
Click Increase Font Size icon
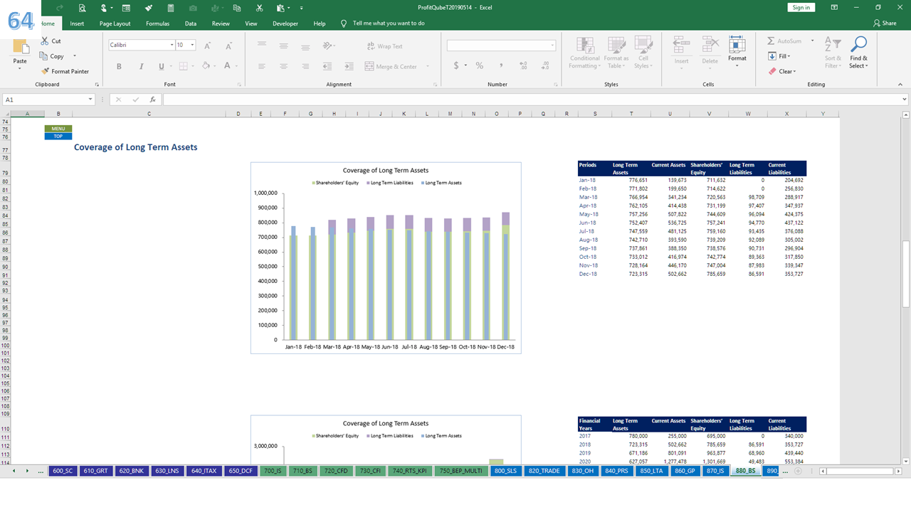point(207,46)
